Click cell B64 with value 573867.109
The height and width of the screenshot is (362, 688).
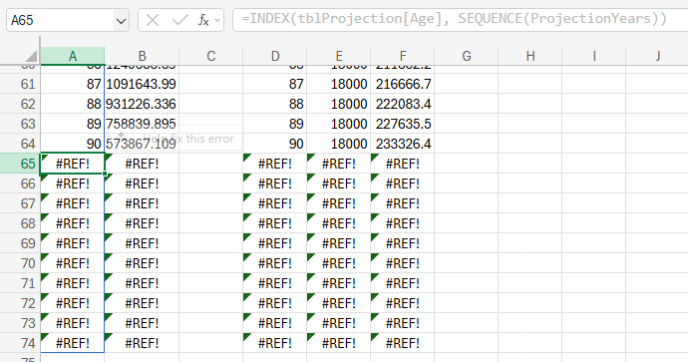(x=142, y=144)
